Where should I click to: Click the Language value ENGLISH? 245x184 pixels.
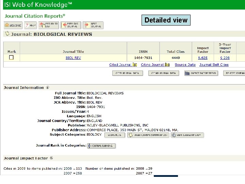pos(94,116)
